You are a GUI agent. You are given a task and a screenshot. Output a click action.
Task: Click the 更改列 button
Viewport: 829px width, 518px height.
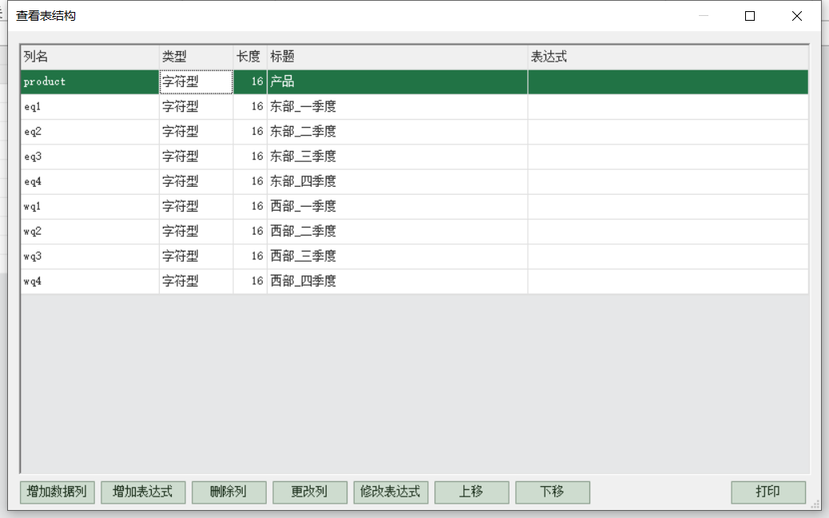pyautogui.click(x=309, y=492)
